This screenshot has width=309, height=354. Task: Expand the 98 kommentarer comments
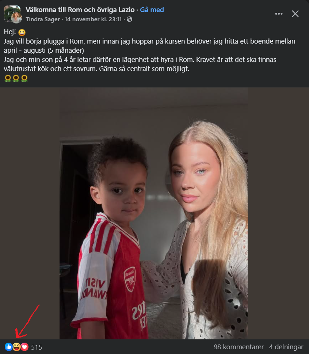(x=239, y=347)
